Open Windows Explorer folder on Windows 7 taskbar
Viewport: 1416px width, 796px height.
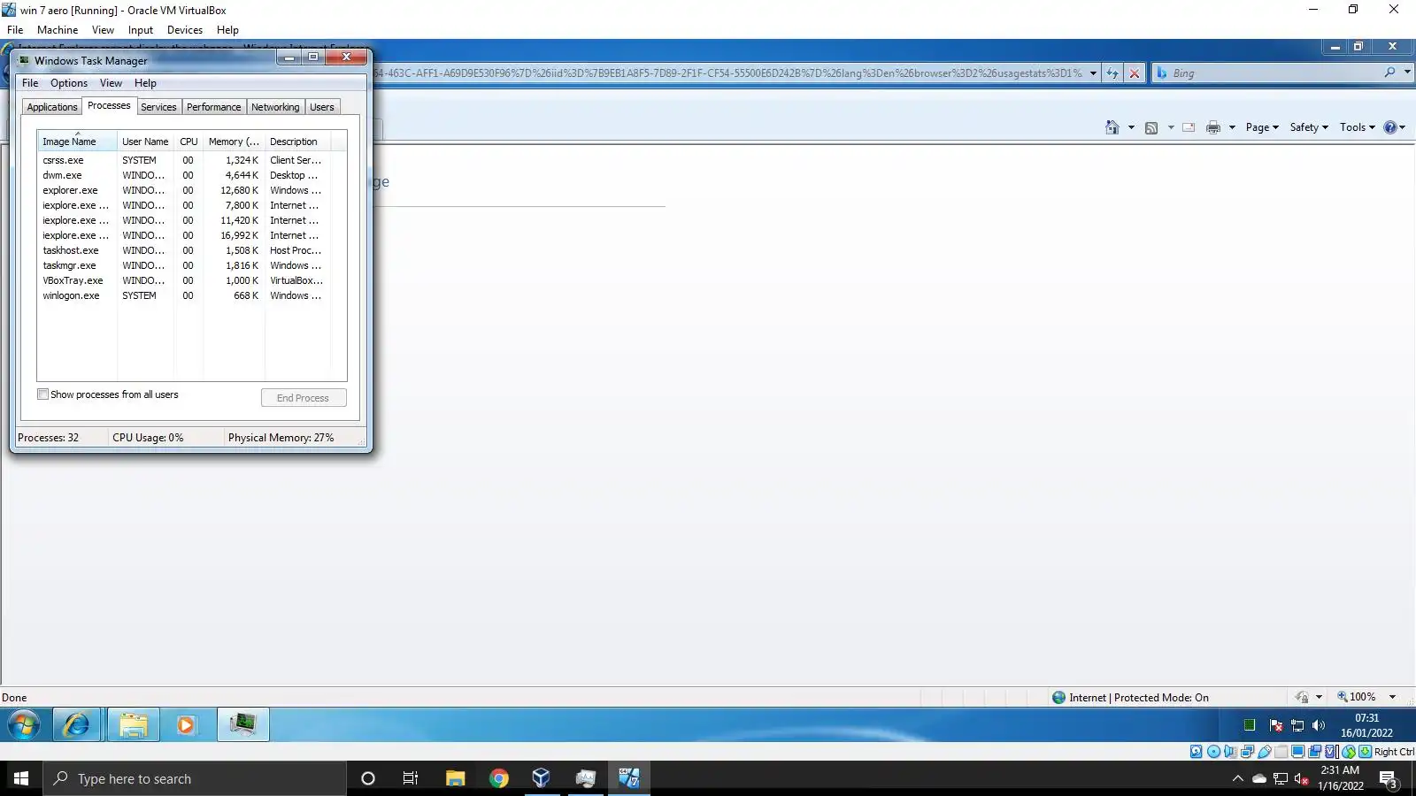pyautogui.click(x=134, y=725)
